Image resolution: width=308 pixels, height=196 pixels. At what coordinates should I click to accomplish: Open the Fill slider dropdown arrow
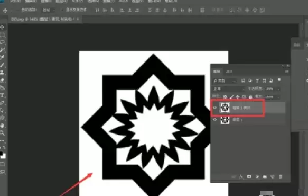coord(278,97)
